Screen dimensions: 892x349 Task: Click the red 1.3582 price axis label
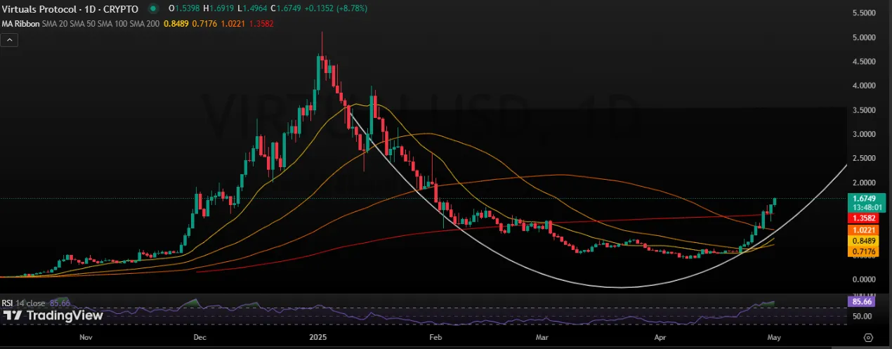point(863,218)
